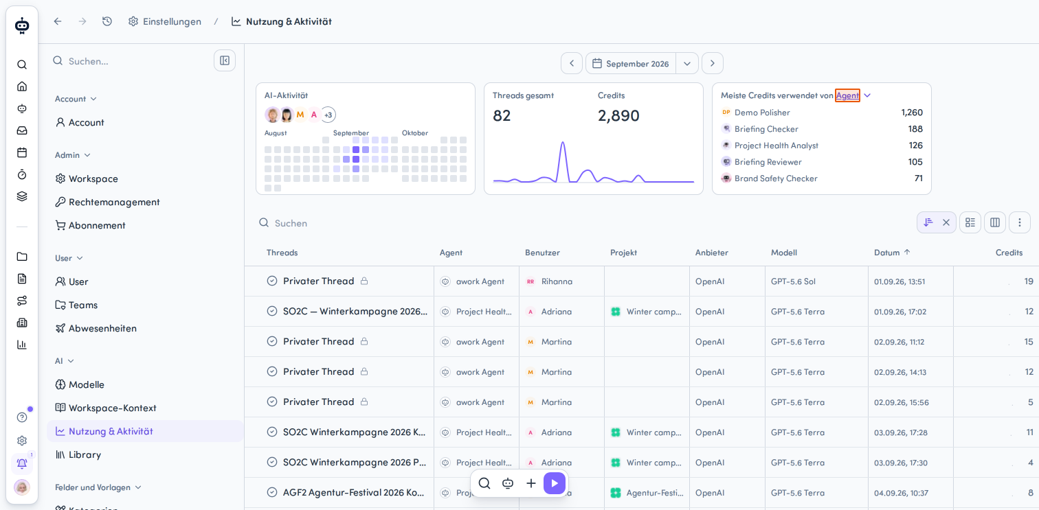
Task: Open the inbox tray icon in left rail
Action: tap(22, 130)
